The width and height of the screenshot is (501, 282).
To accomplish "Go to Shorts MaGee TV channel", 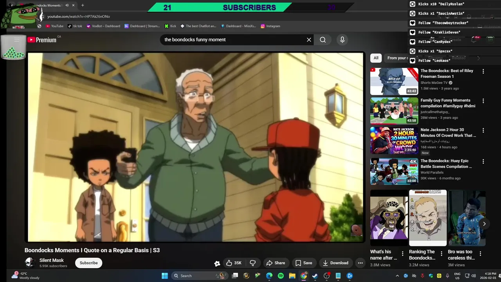I will click(434, 83).
